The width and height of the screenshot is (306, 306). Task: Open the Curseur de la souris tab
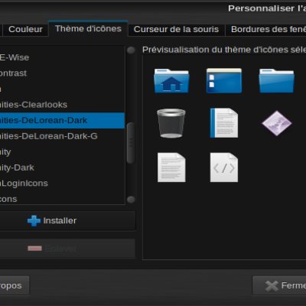176,29
